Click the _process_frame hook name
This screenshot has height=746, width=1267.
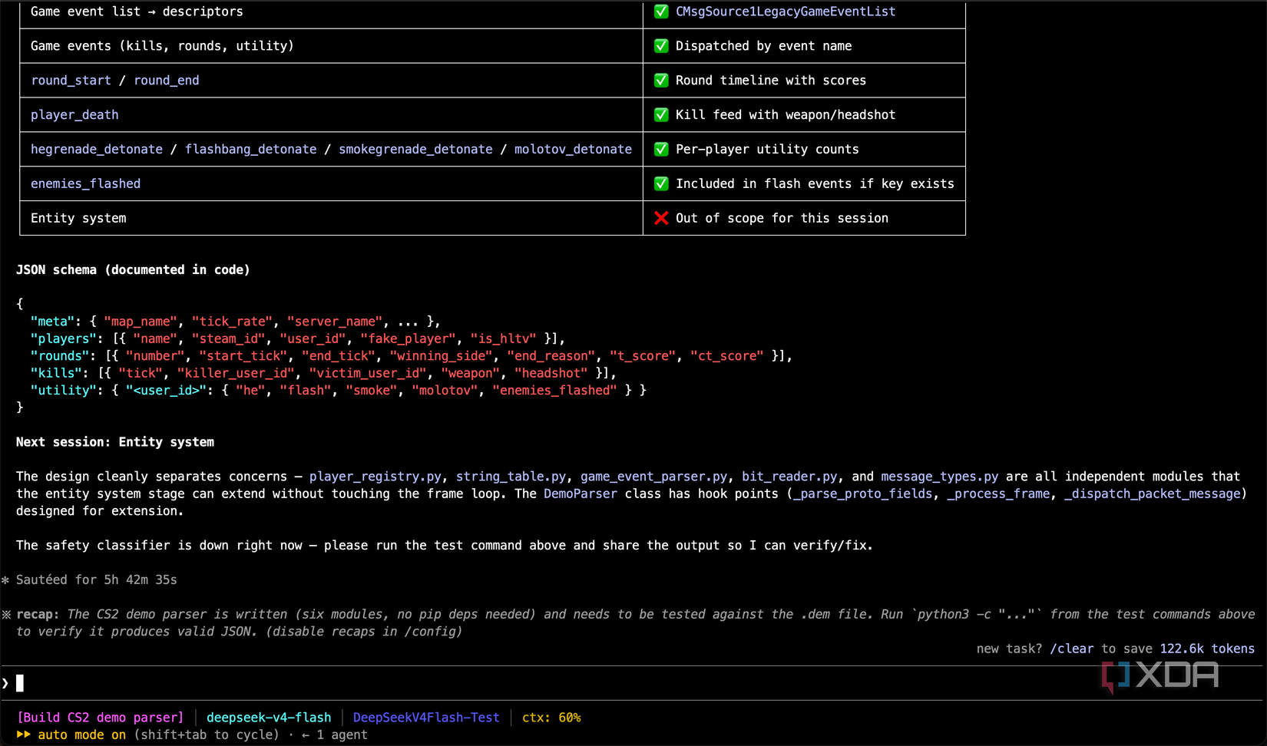click(x=998, y=493)
